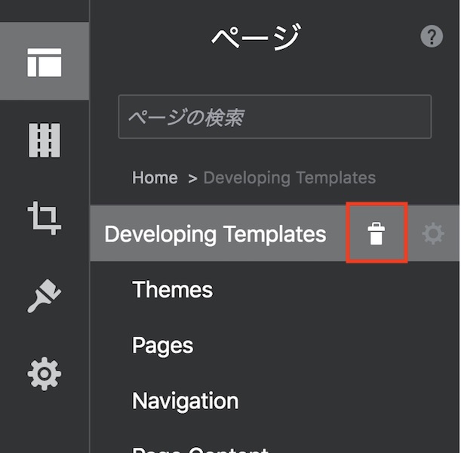This screenshot has height=453, width=461.
Task: Click empty sidebar area below settings gear
Action: tap(44, 427)
